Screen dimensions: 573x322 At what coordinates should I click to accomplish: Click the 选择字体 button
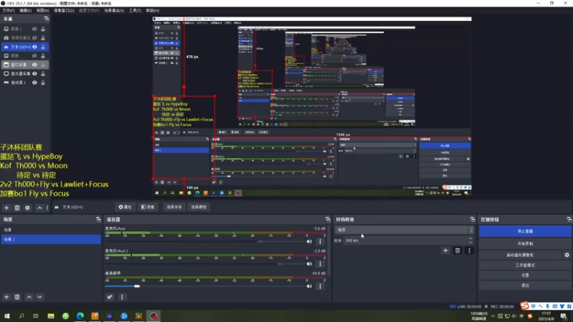[x=174, y=207]
